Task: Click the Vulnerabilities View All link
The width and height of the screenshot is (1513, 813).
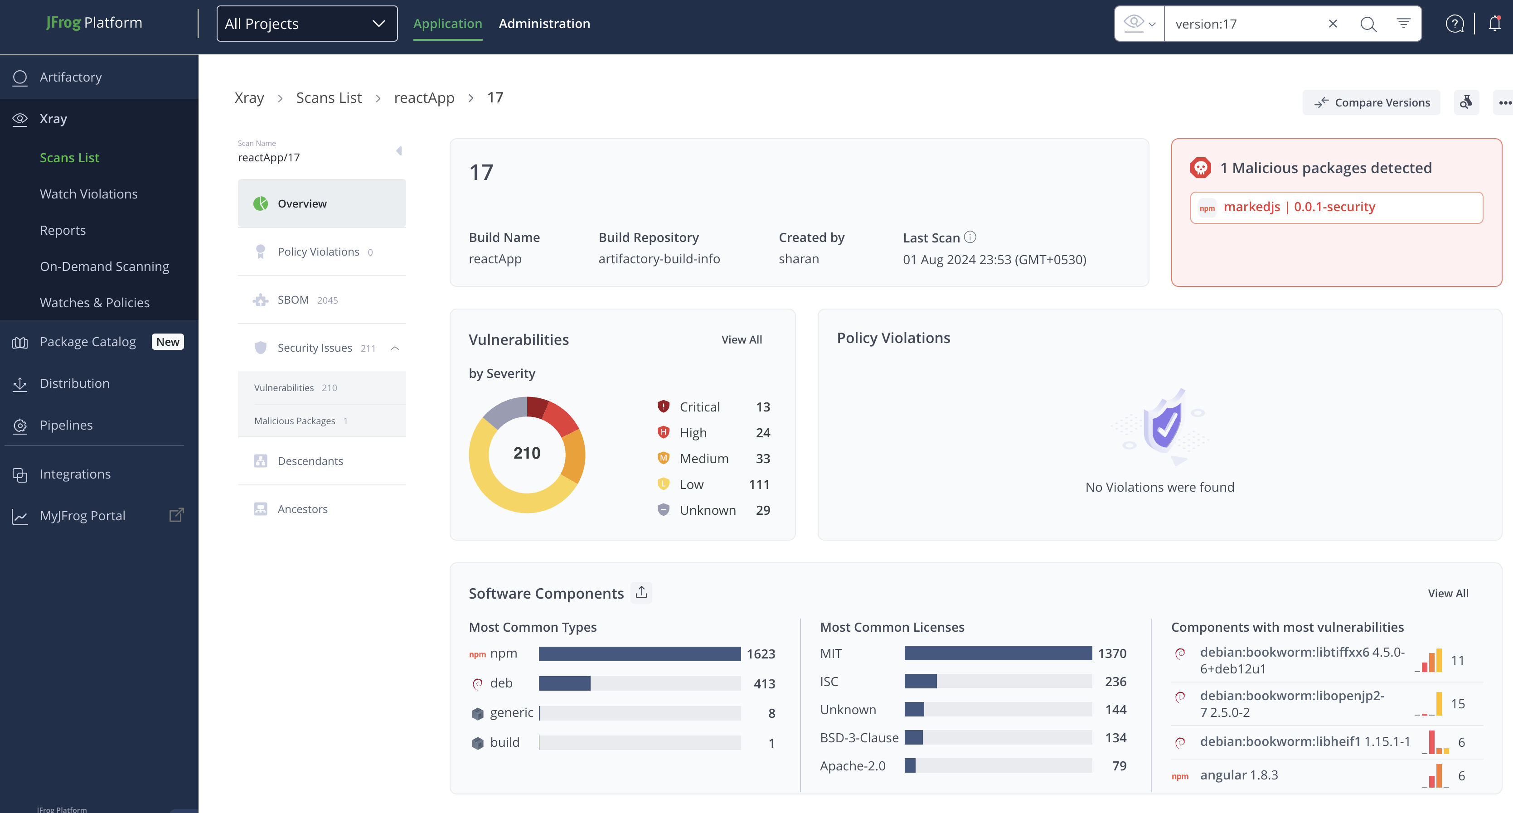Action: pos(741,339)
